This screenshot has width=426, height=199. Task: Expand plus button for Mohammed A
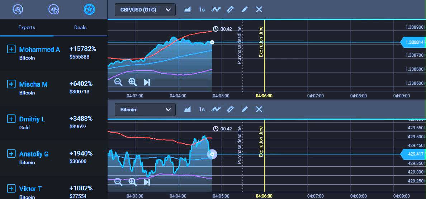click(11, 49)
